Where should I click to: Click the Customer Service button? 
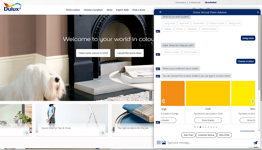pos(206,135)
